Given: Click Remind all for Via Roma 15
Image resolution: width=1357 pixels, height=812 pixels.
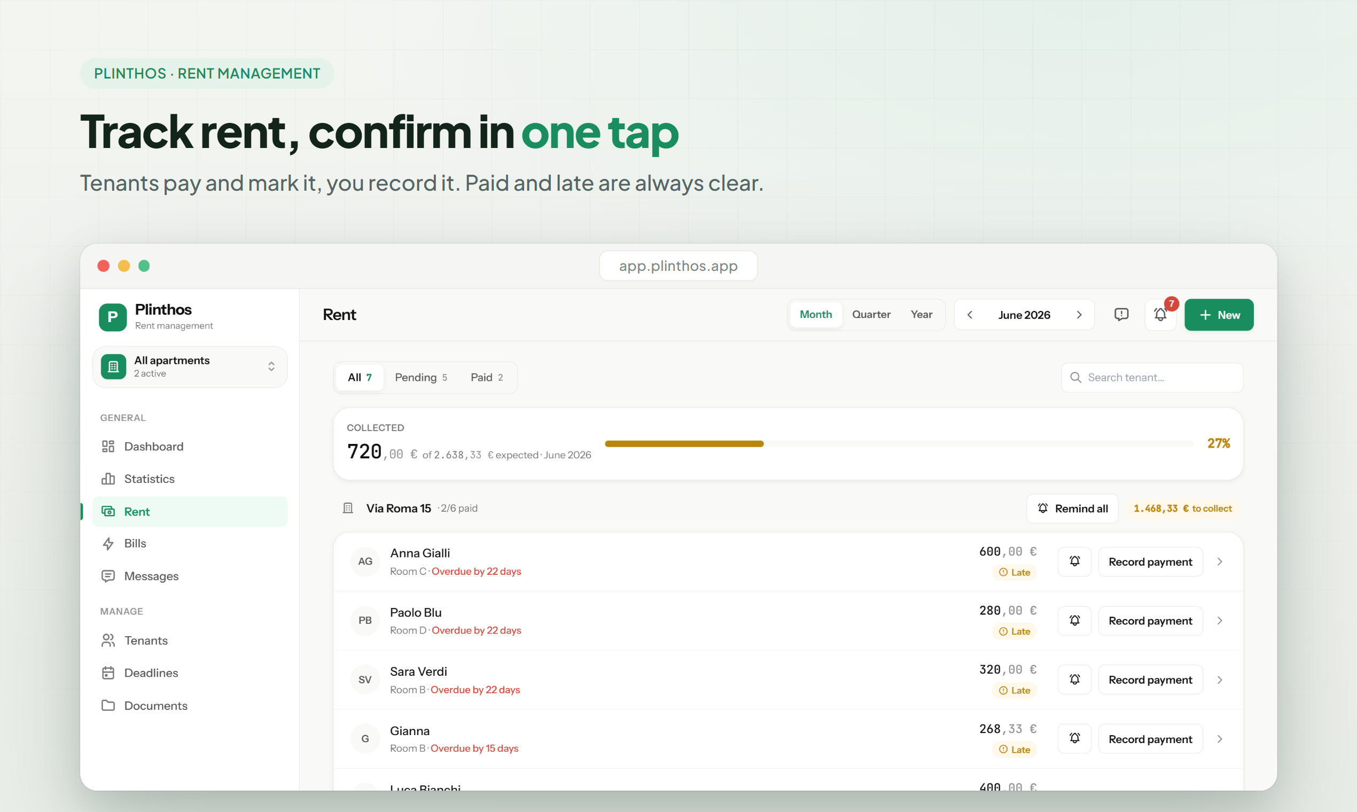Looking at the screenshot, I should point(1072,509).
